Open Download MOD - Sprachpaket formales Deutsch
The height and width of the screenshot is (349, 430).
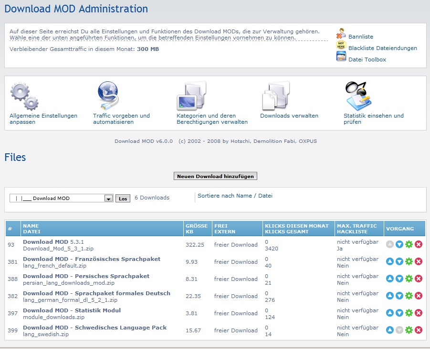click(x=96, y=293)
